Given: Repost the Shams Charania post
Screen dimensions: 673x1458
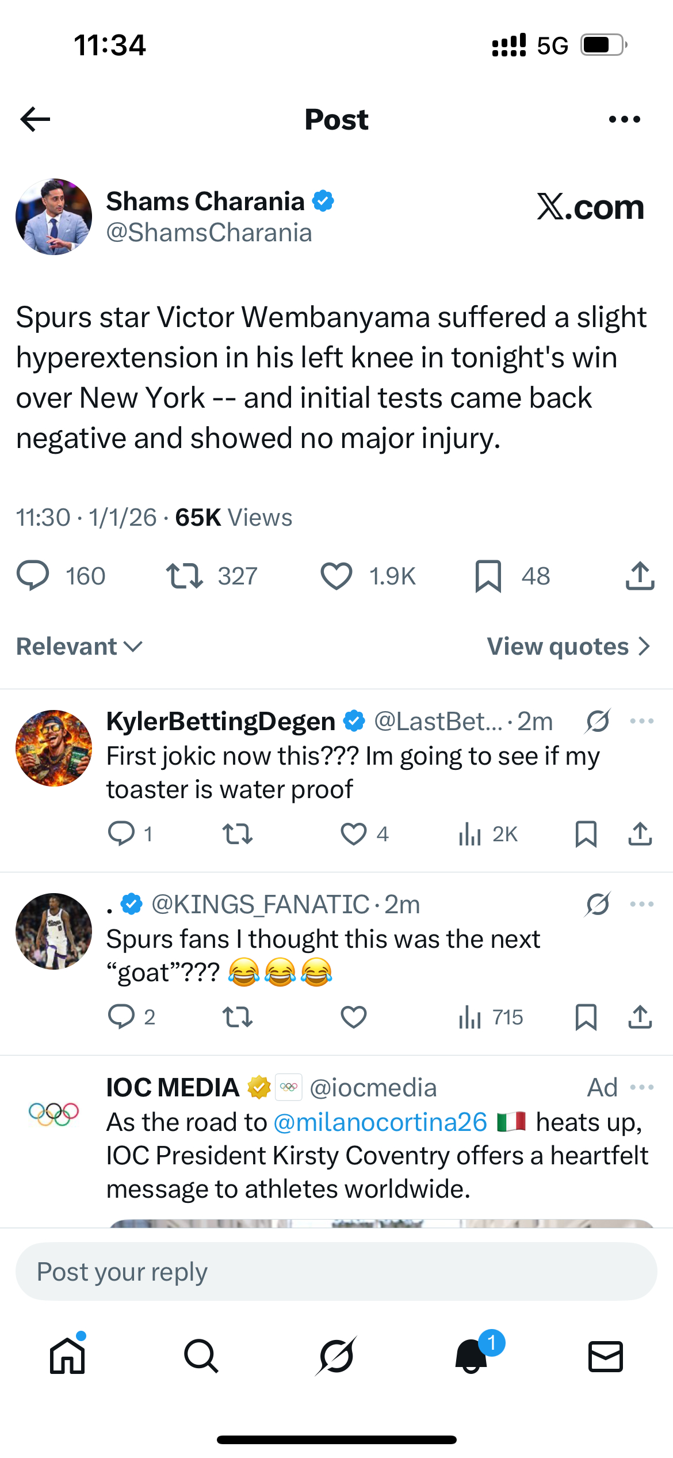Looking at the screenshot, I should point(184,576).
